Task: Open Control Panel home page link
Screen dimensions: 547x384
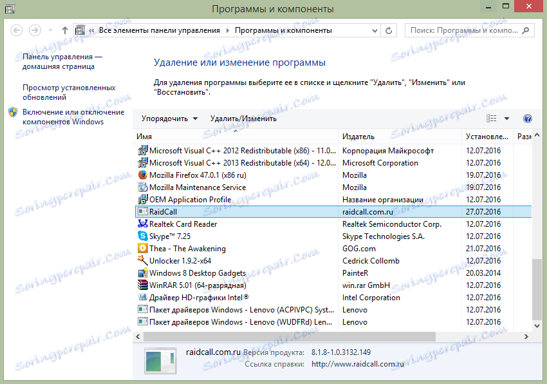Action: click(62, 61)
